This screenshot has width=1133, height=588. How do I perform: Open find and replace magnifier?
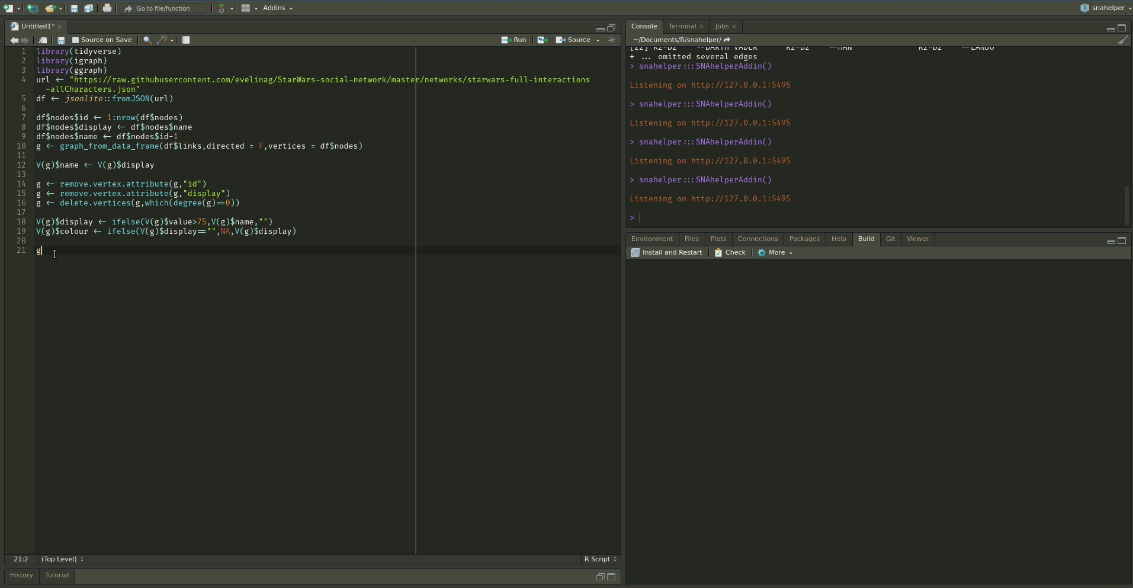point(147,40)
